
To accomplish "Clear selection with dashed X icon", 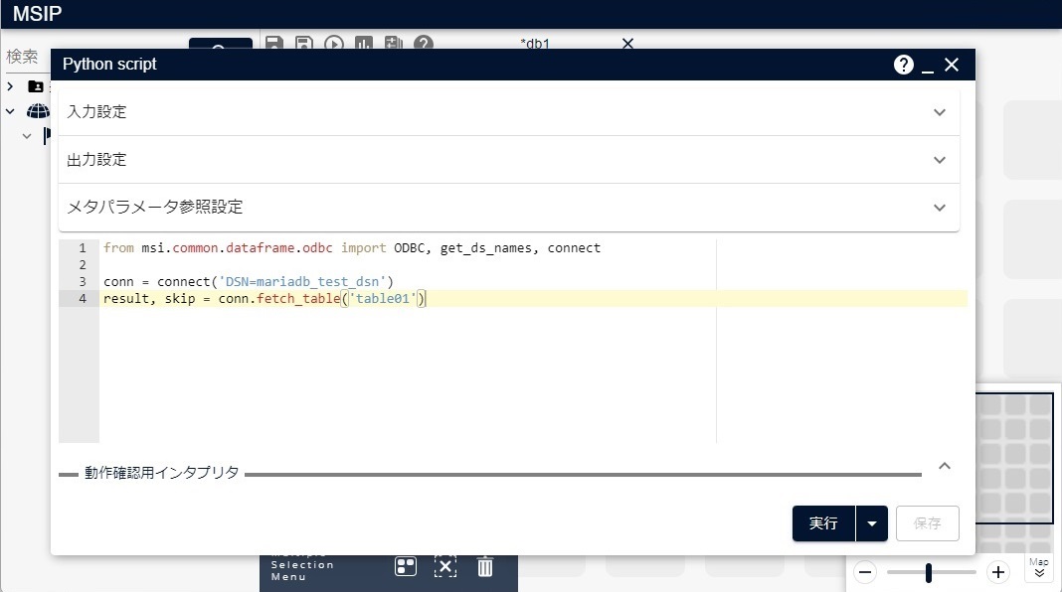I will pyautogui.click(x=444, y=566).
